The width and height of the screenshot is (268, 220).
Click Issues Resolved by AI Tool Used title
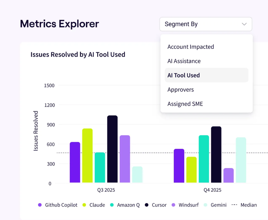(x=78, y=55)
